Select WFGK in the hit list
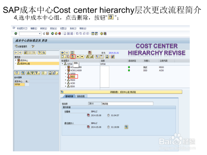The width and height of the screenshot is (207, 155). coord(19,84)
